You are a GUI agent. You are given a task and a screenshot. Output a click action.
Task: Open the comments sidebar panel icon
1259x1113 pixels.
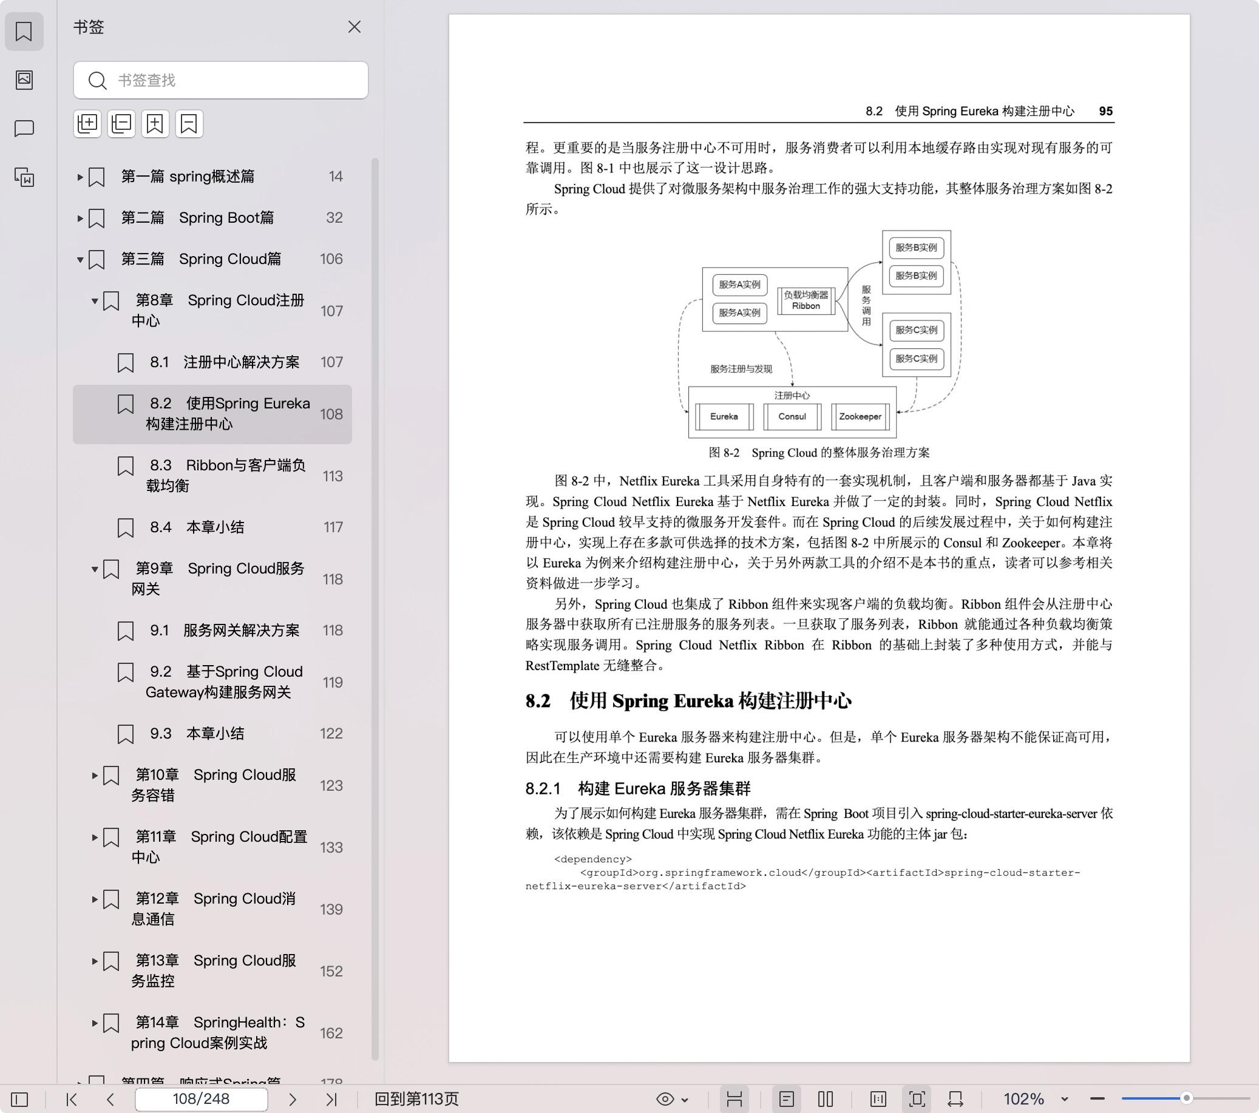tap(24, 128)
